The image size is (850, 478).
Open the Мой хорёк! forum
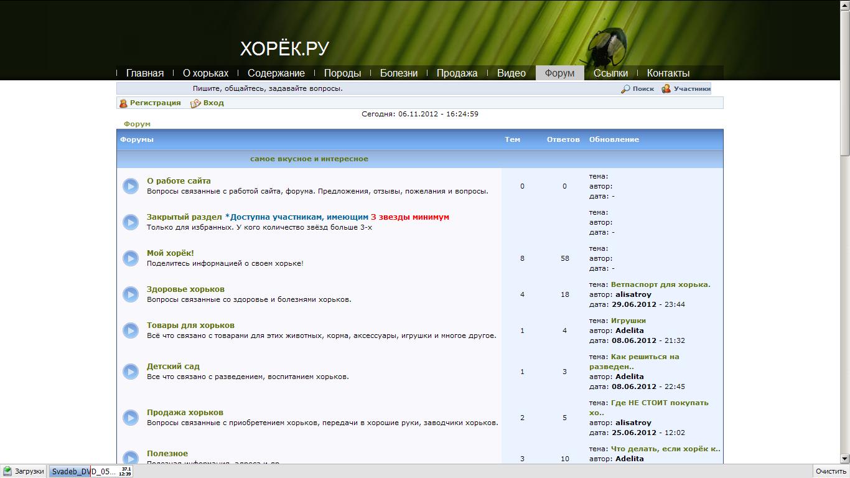tap(170, 253)
